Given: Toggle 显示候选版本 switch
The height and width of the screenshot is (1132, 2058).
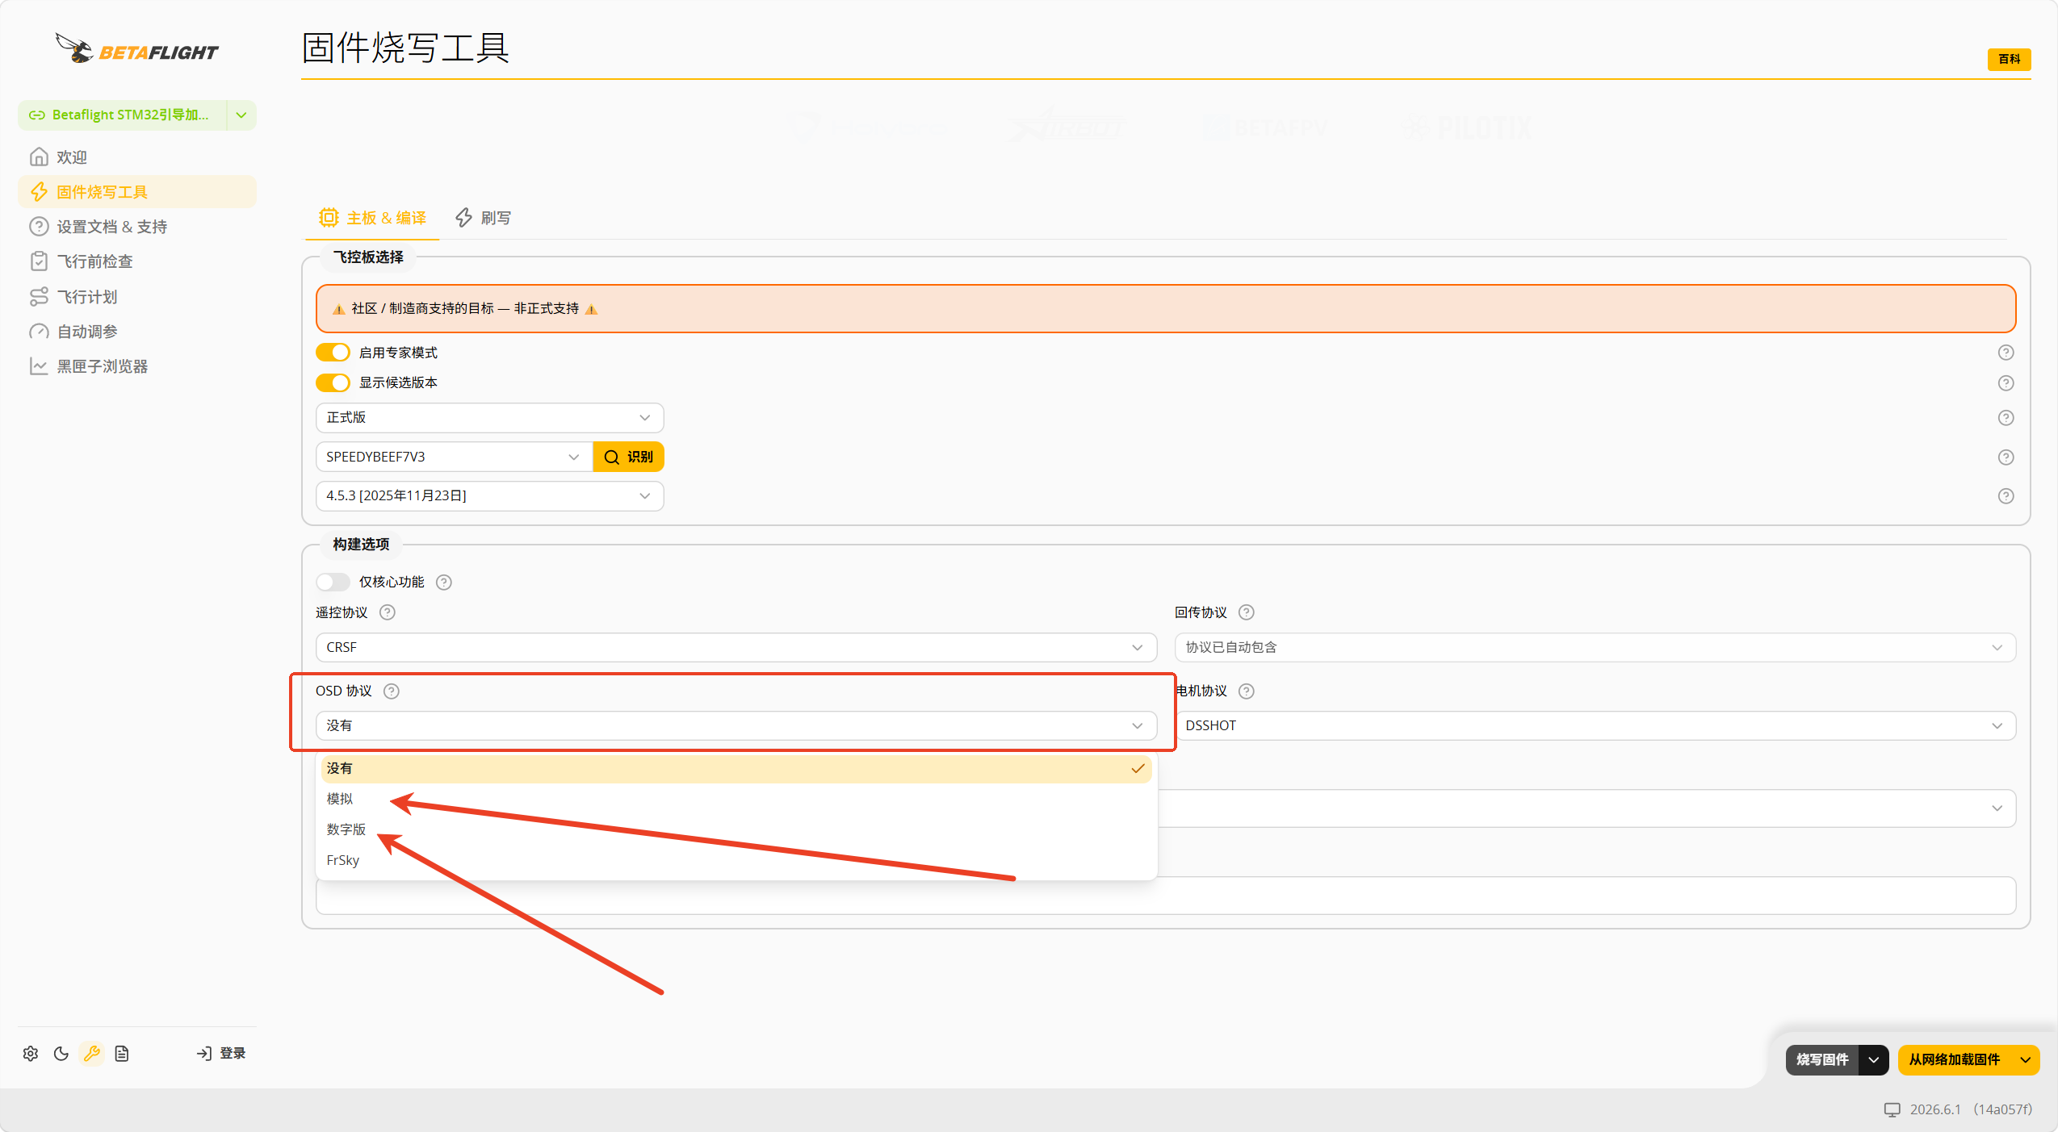Looking at the screenshot, I should click(333, 382).
